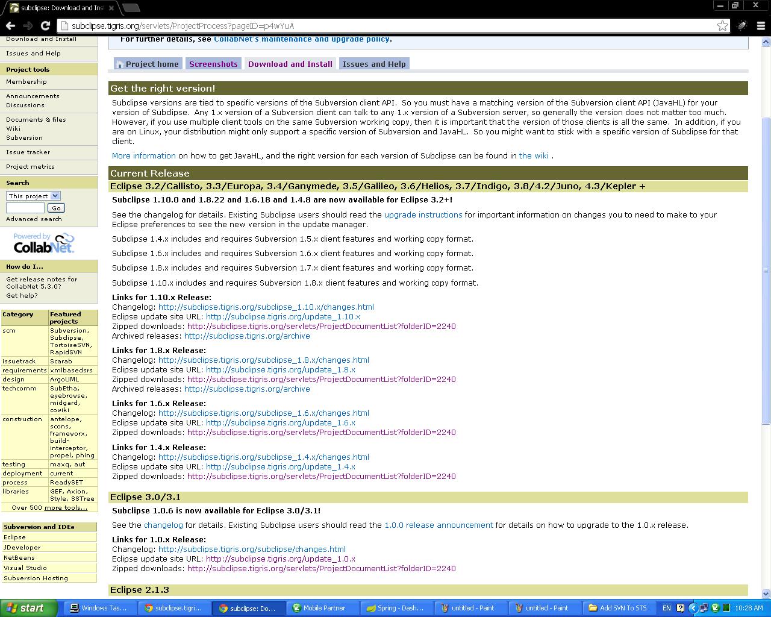The height and width of the screenshot is (617, 771).
Task: Expand hidden system tray icons
Action: (x=693, y=608)
